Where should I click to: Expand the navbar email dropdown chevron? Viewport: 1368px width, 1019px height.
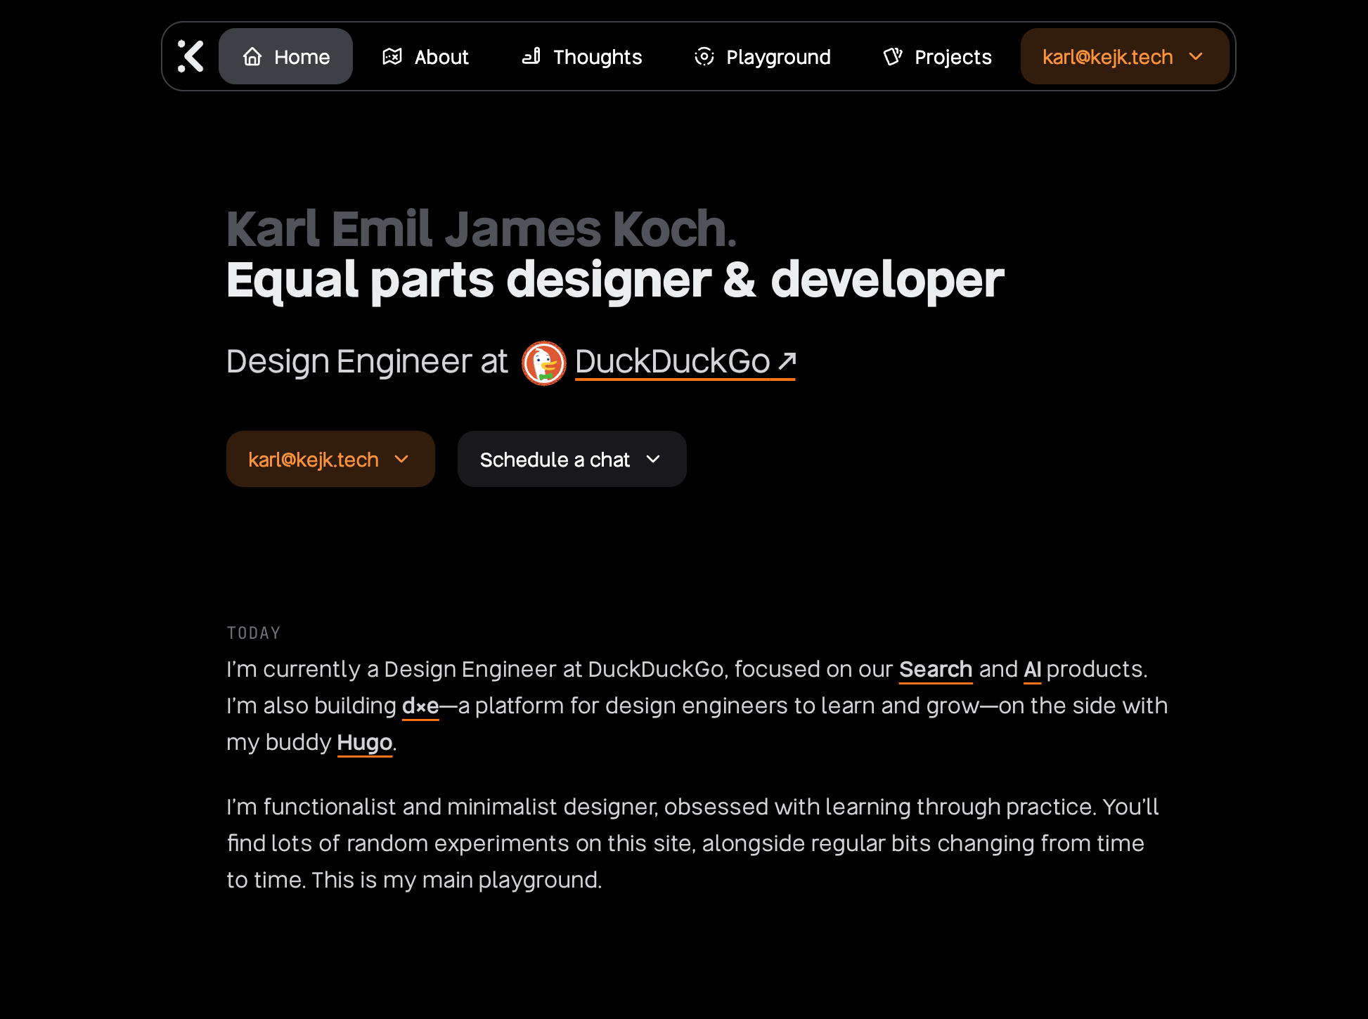point(1196,56)
